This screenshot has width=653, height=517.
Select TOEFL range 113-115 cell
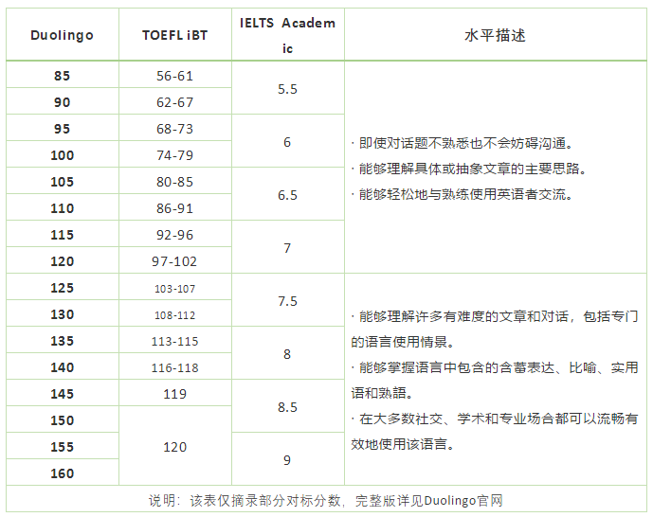pos(175,341)
